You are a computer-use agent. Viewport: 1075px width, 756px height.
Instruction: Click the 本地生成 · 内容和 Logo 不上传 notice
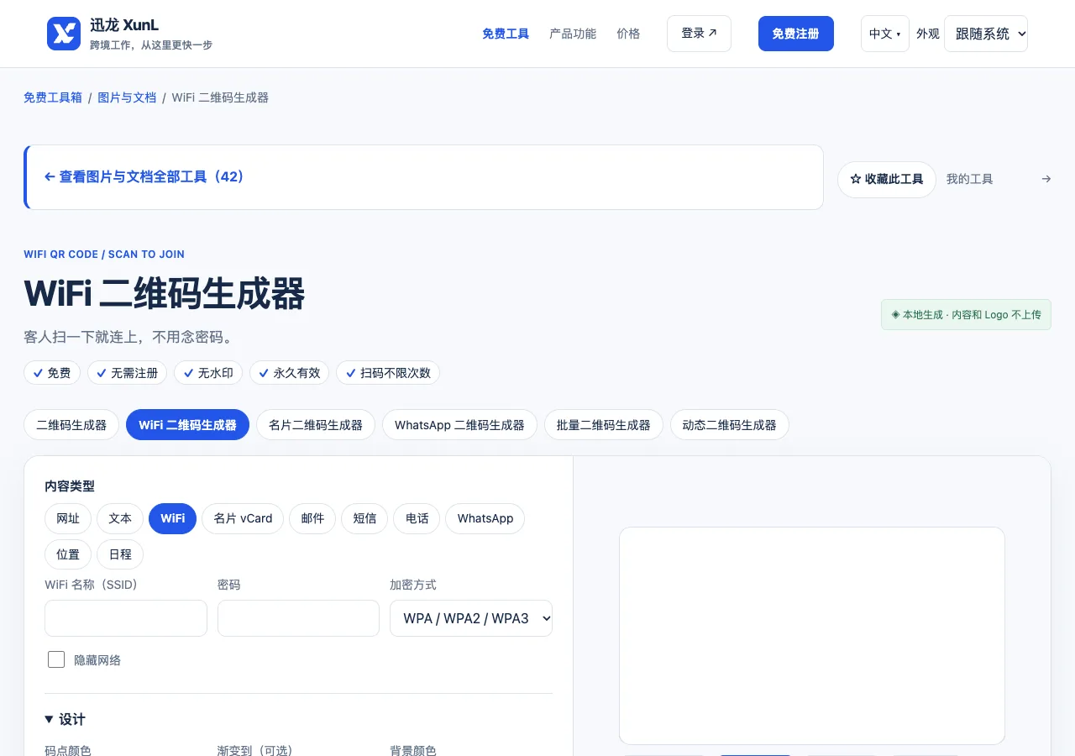coord(966,315)
